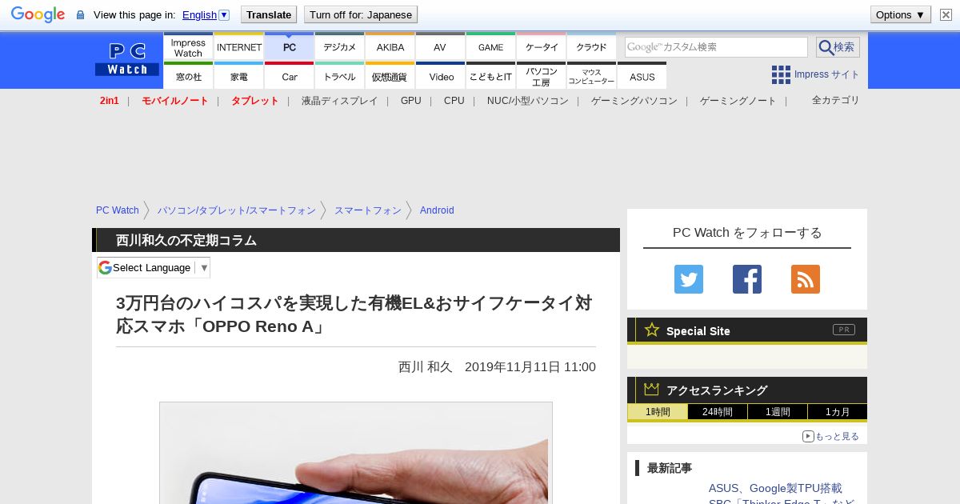960x504 pixels.
Task: Click the PR badge in Special Site
Action: [x=844, y=330]
